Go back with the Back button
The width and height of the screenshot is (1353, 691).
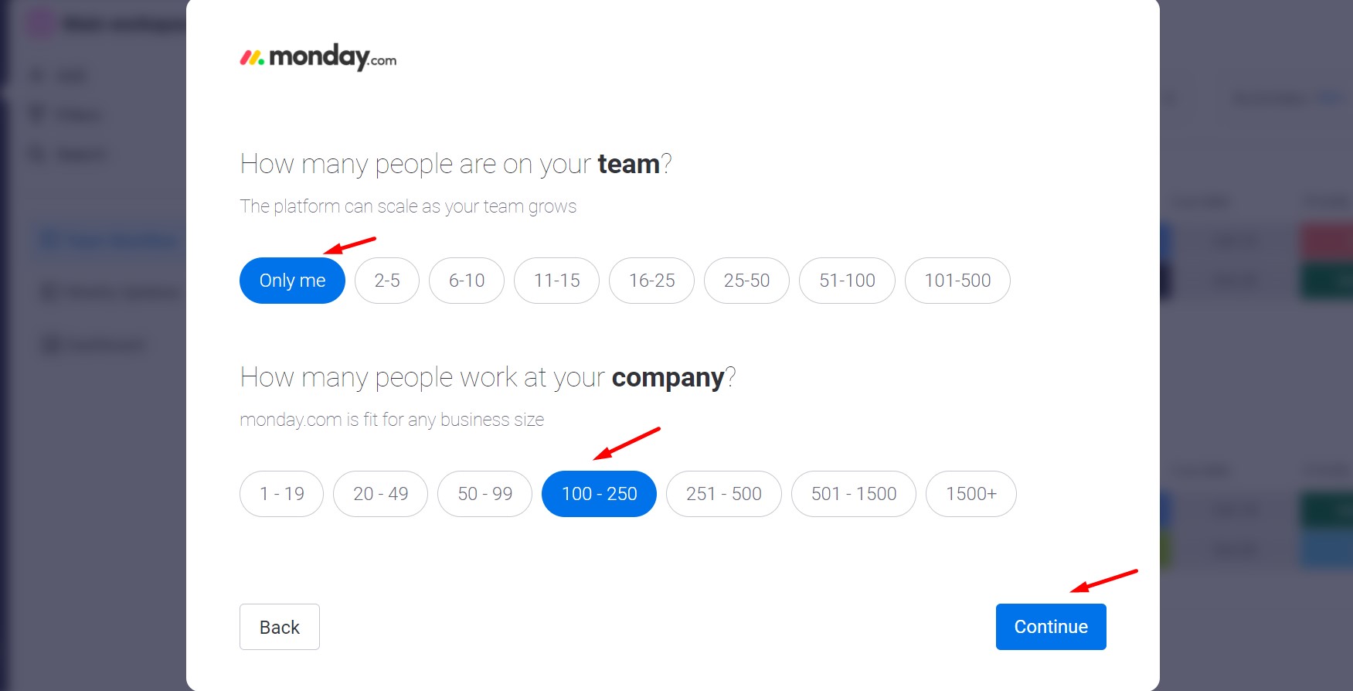coord(280,627)
